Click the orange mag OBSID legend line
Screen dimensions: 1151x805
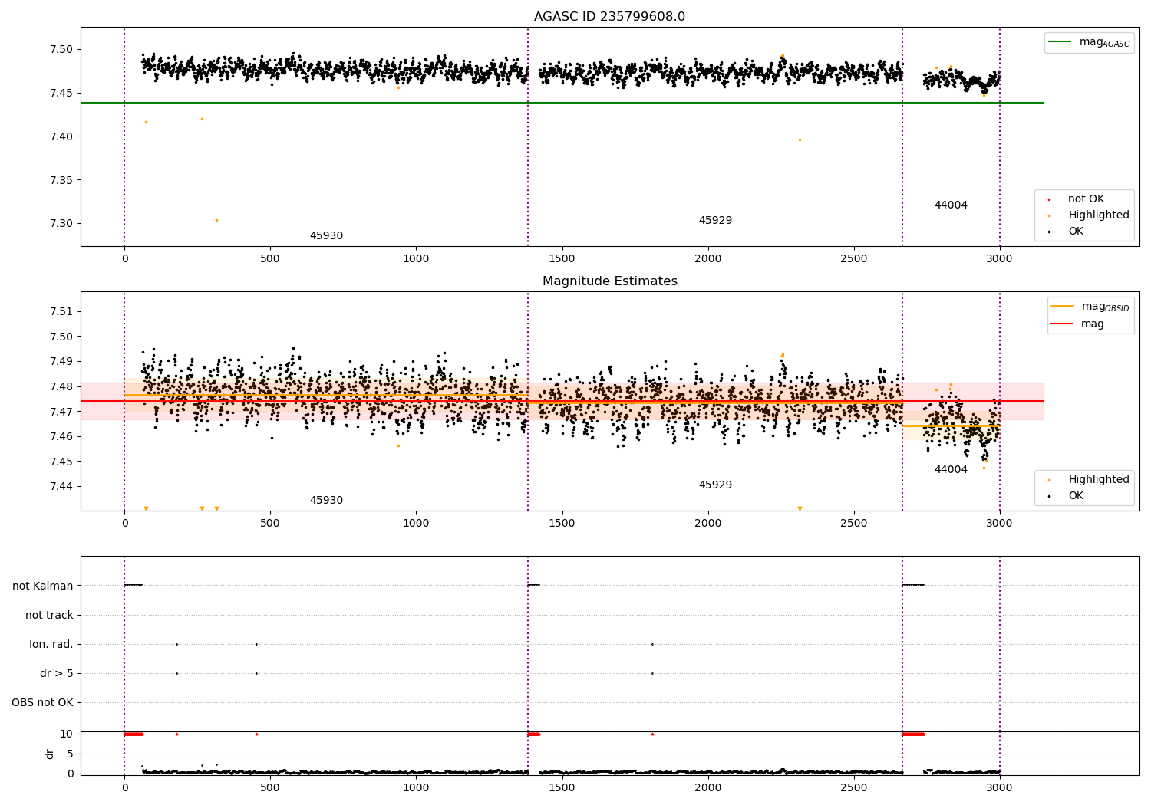pyautogui.click(x=1063, y=307)
